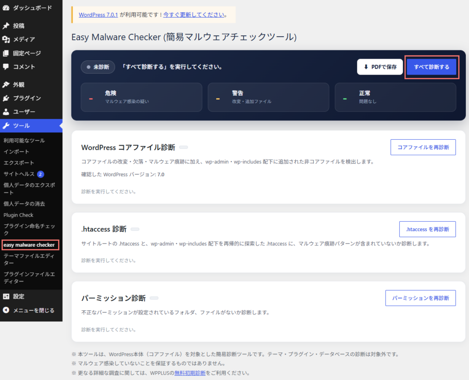The width and height of the screenshot is (469, 380).
Task: Open サイトヘルス submenu item
Action: pos(19,174)
